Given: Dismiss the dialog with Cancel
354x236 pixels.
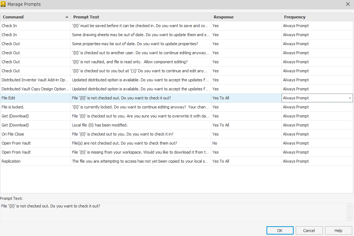Looking at the screenshot, I should (309, 230).
